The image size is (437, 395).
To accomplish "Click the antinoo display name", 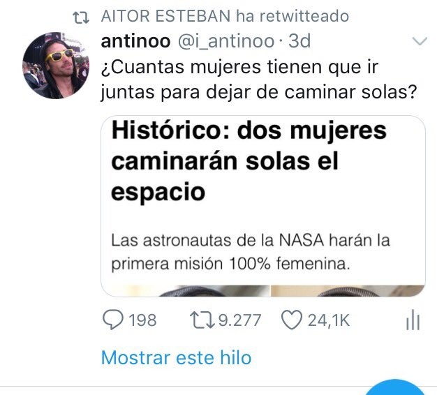I will click(x=135, y=41).
